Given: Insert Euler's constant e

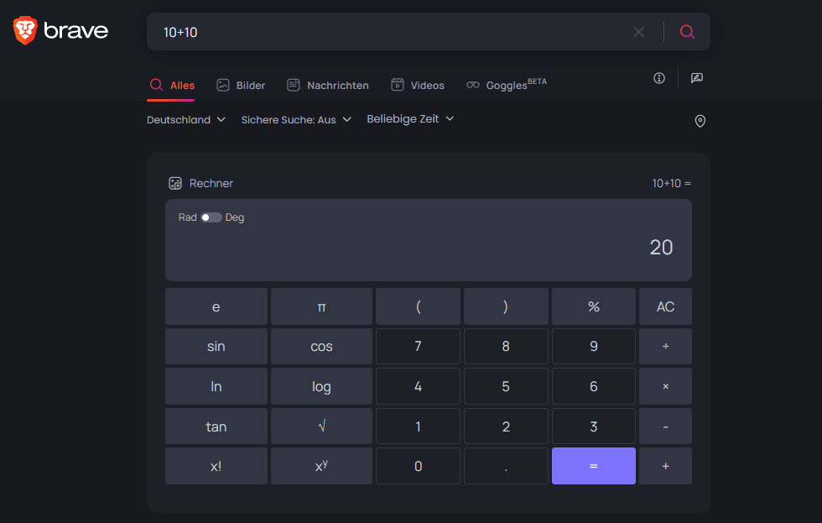Looking at the screenshot, I should coord(216,306).
